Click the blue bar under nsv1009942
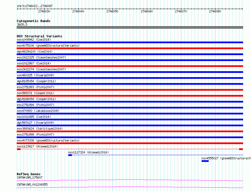 [x=130, y=42]
